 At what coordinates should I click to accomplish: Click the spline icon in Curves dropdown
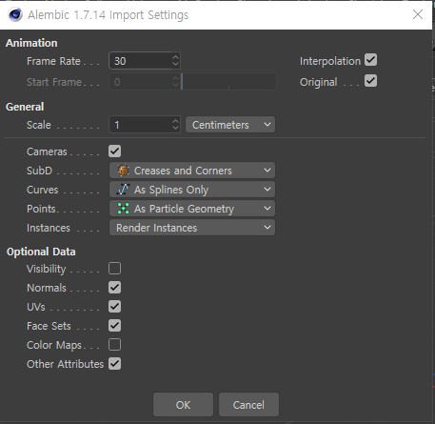(x=123, y=190)
